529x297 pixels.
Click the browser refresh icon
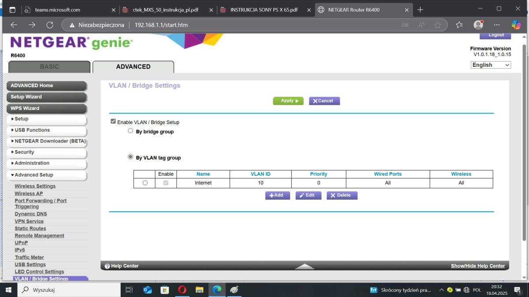[49, 25]
